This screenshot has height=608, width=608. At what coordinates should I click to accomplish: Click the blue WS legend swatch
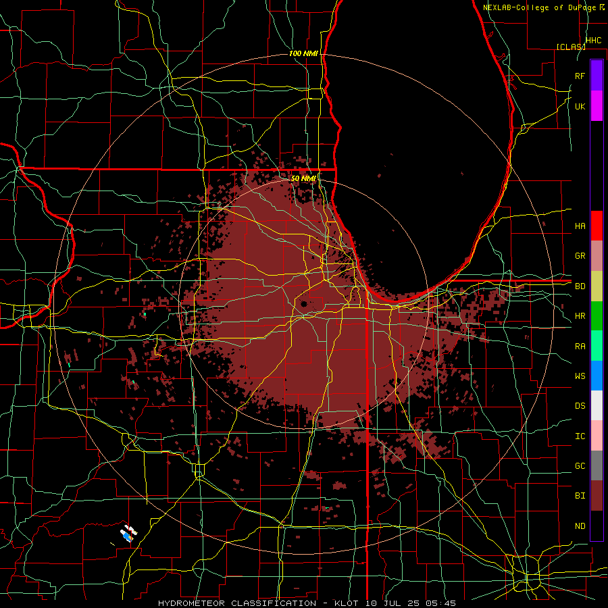(x=597, y=376)
